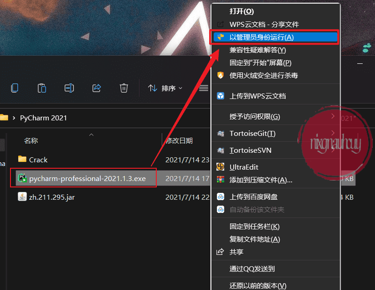This screenshot has width=375, height=290.
Task: Click the TortoiseSVN turtle icon
Action: (x=221, y=150)
